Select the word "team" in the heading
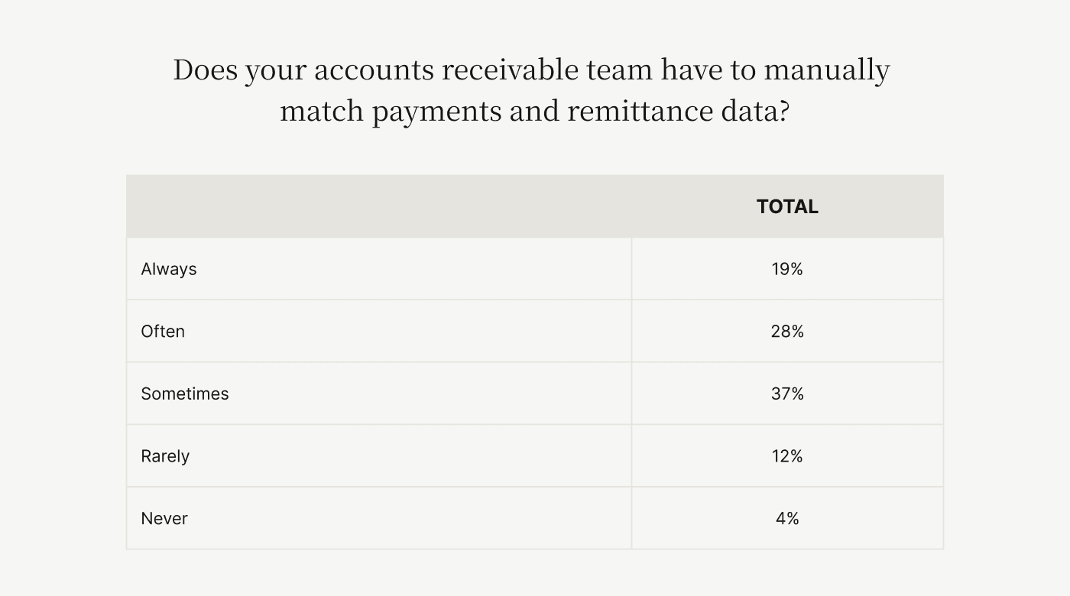The image size is (1070, 596). (619, 70)
